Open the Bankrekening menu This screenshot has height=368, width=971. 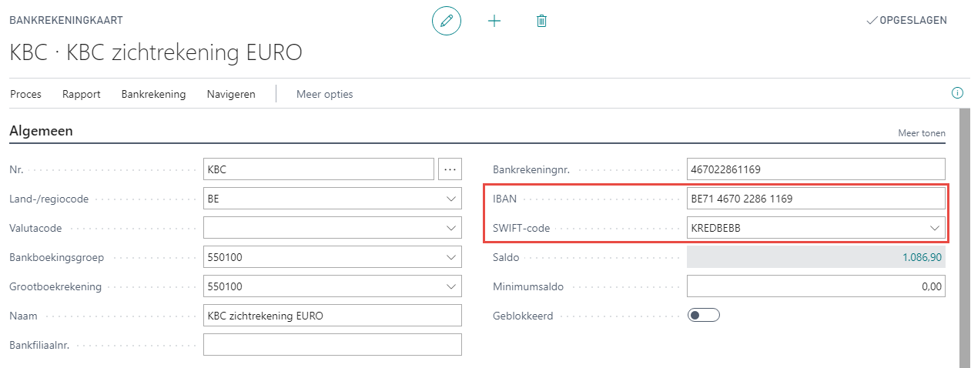[x=153, y=94]
